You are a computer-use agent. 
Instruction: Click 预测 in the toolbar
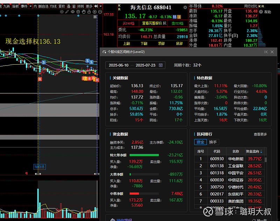pyautogui.click(x=80, y=6)
